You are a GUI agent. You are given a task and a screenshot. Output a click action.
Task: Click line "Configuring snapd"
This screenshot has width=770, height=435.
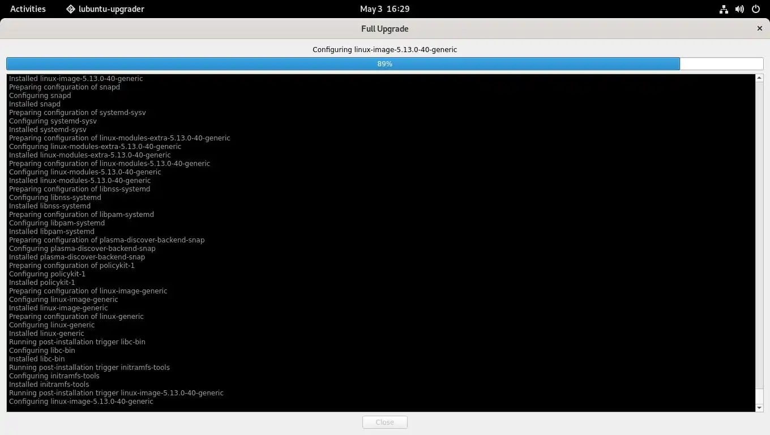(40, 96)
